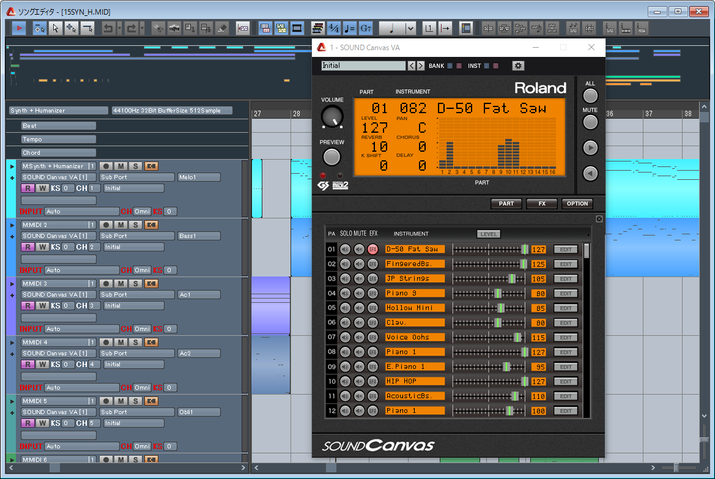Edit part 04 Piano 3
Image resolution: width=715 pixels, height=479 pixels.
[x=566, y=293]
